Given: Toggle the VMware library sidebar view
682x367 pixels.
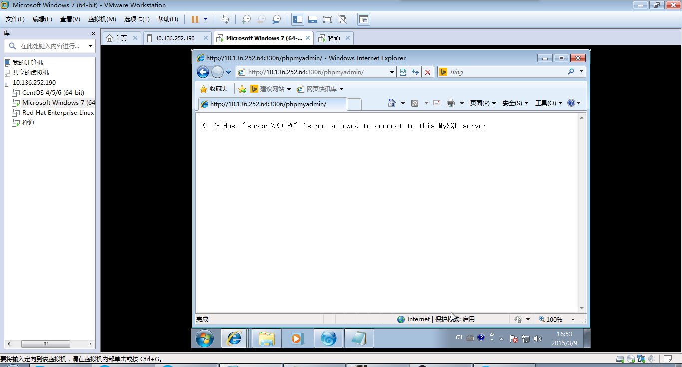Looking at the screenshot, I should pyautogui.click(x=298, y=19).
